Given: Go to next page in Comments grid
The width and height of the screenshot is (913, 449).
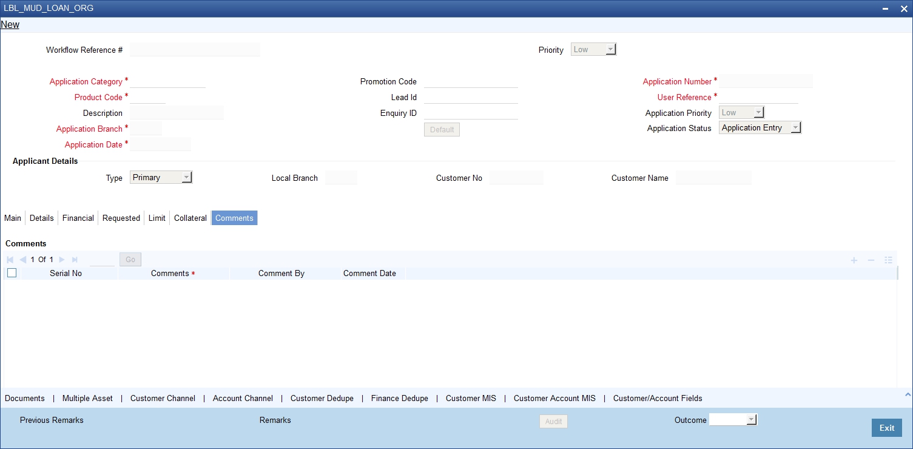Looking at the screenshot, I should coord(62,260).
